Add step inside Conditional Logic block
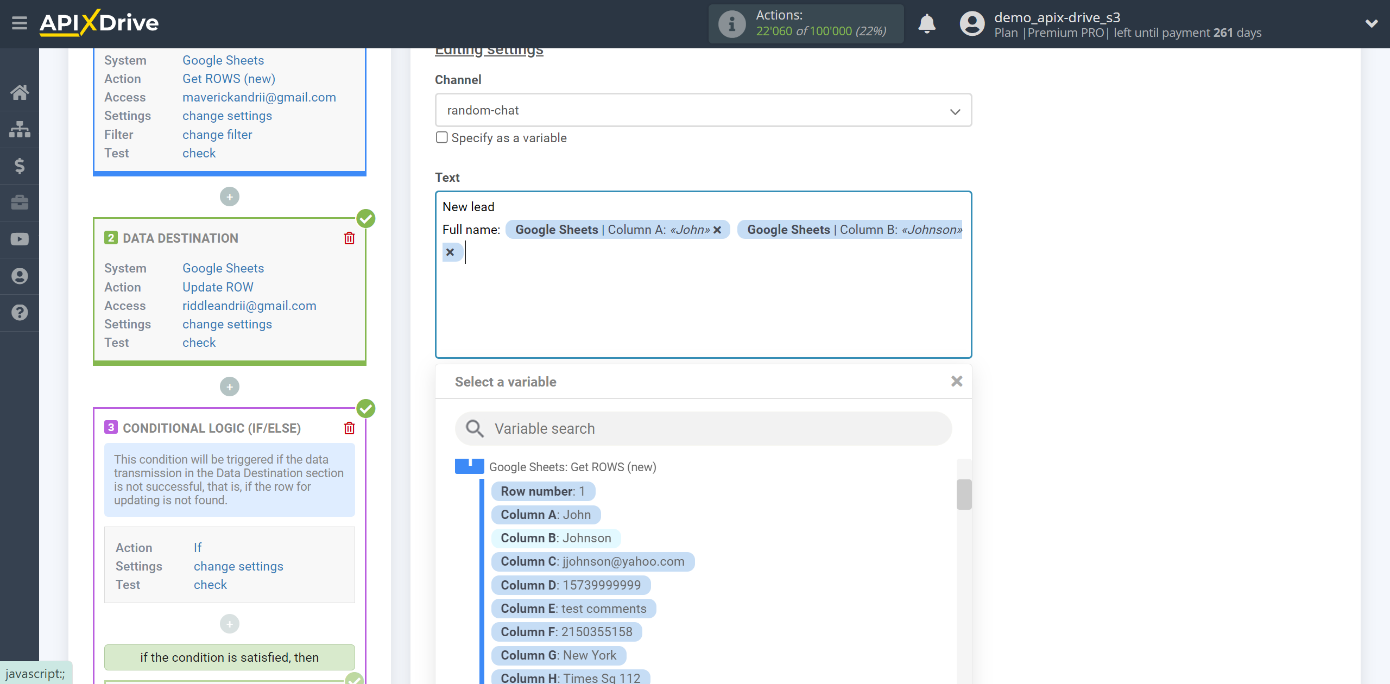Image resolution: width=1390 pixels, height=684 pixels. pyautogui.click(x=230, y=624)
